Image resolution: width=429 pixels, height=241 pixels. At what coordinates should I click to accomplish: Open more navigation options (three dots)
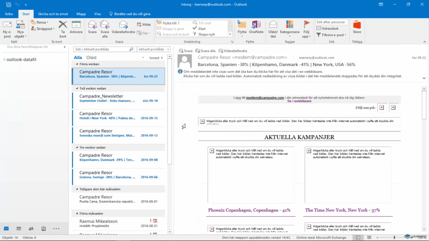(56, 229)
